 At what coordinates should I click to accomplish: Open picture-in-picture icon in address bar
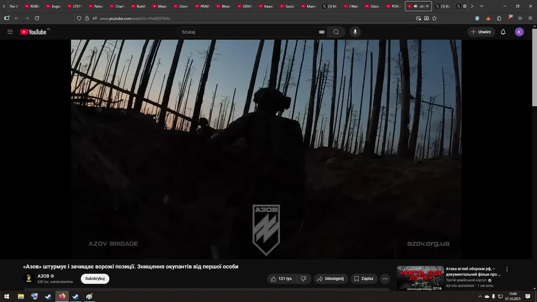pos(419,18)
